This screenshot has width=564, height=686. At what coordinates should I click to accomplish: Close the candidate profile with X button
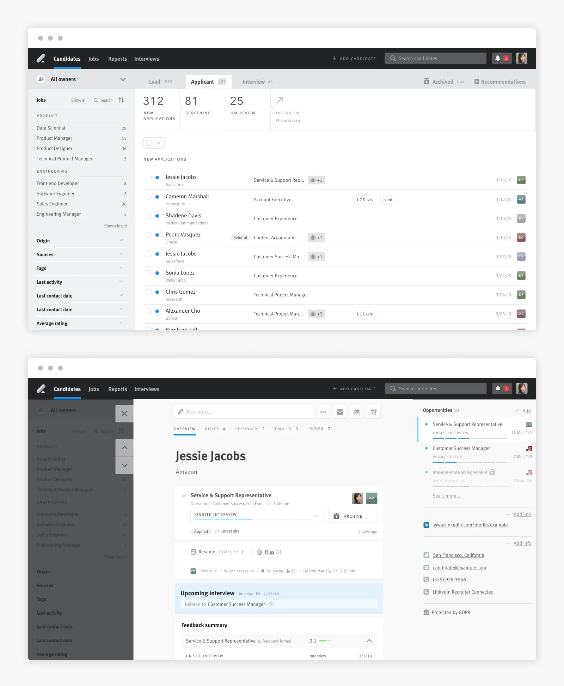[x=124, y=414]
